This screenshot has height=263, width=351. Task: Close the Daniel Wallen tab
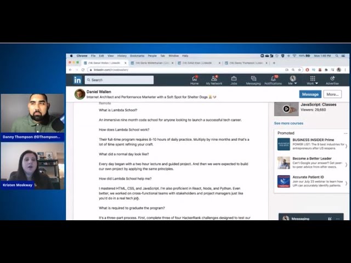pyautogui.click(x=126, y=63)
